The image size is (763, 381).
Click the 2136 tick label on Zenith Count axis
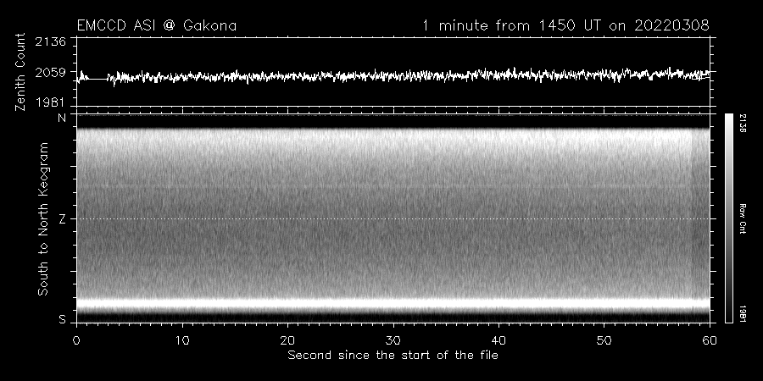[51, 41]
